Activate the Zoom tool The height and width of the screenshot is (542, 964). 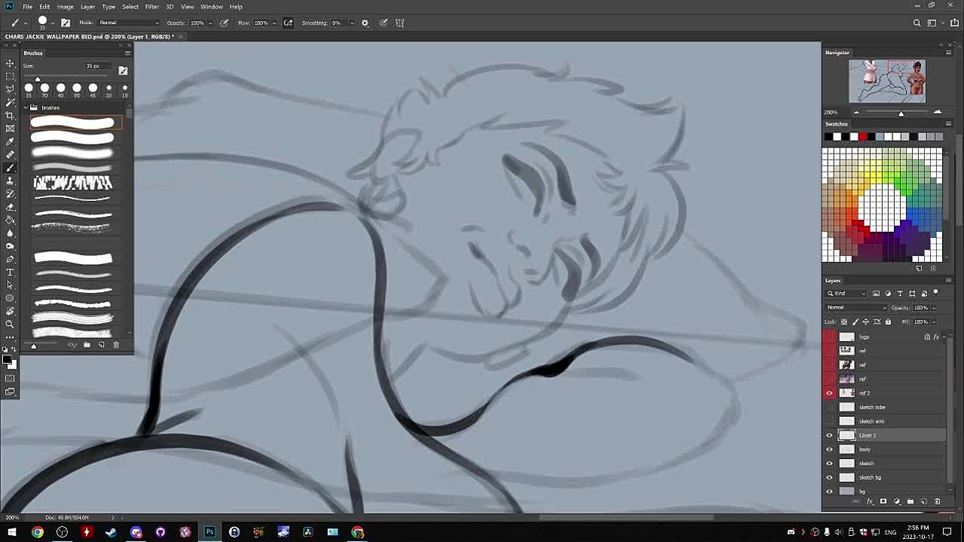(10, 324)
